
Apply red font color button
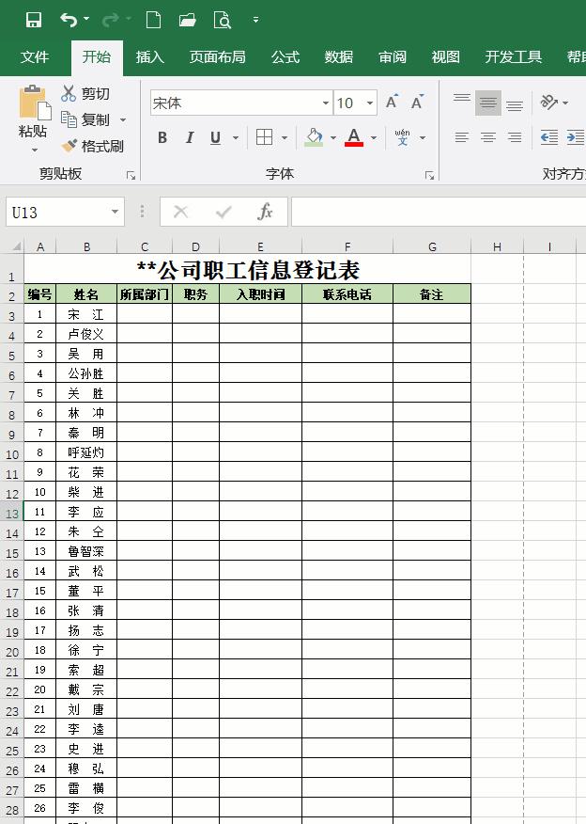354,137
